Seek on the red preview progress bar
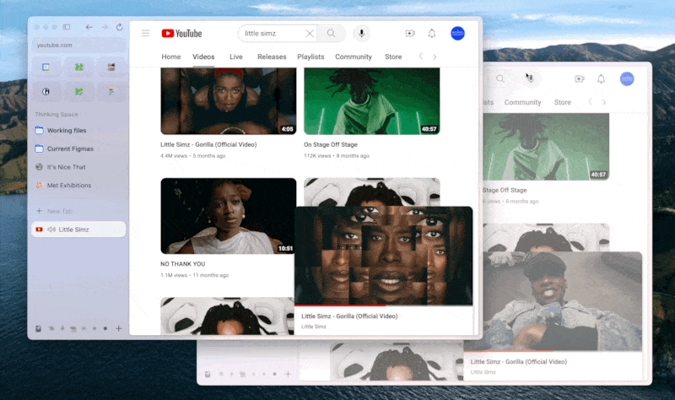The width and height of the screenshot is (675, 400). tap(384, 305)
